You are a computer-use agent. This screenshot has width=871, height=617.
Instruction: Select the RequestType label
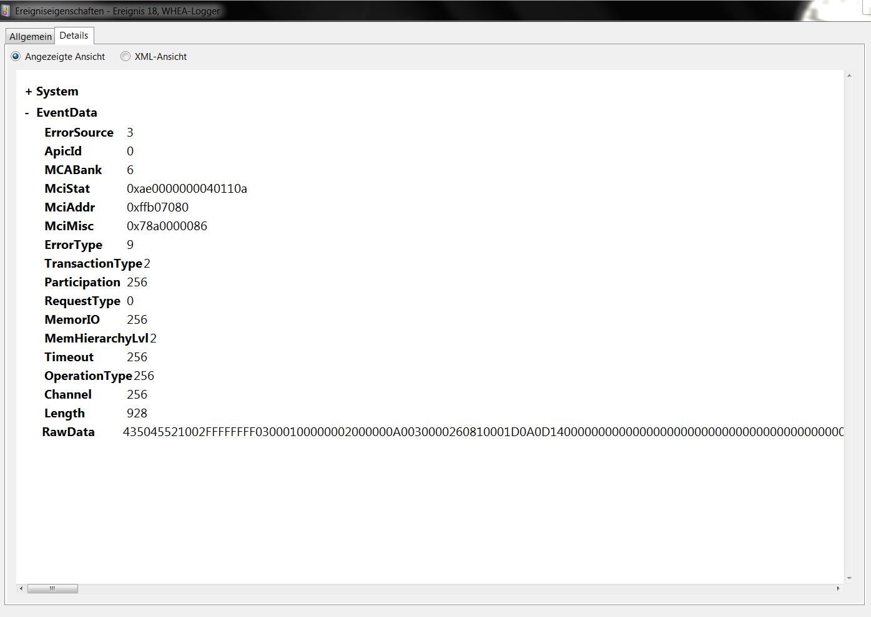pos(82,301)
